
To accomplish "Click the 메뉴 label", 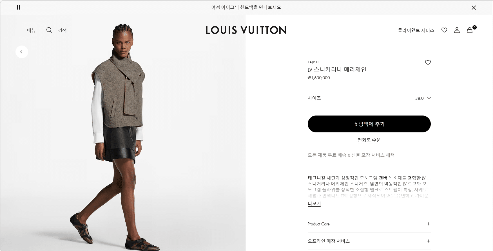I will point(31,30).
